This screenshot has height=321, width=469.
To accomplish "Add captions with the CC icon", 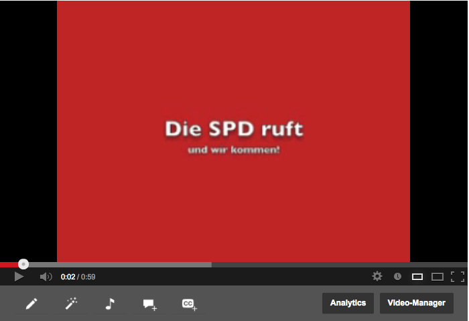I will (189, 304).
